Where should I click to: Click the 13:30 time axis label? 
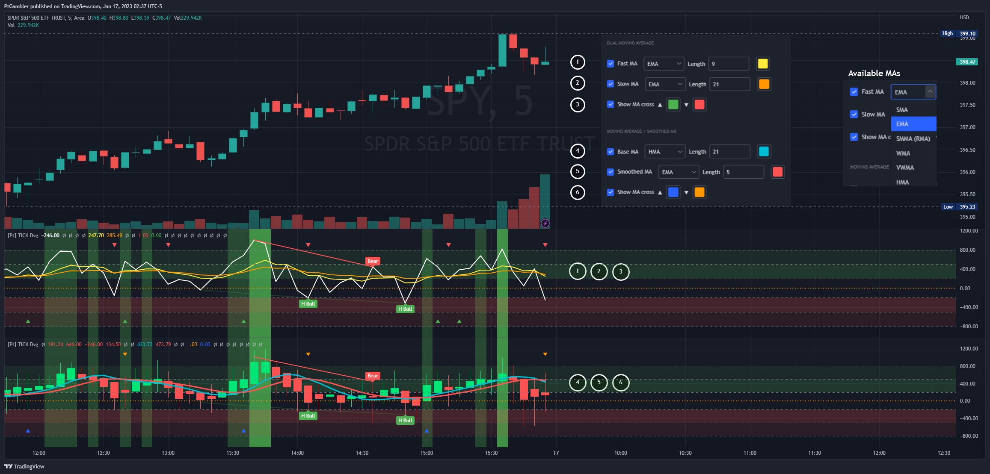click(x=233, y=453)
